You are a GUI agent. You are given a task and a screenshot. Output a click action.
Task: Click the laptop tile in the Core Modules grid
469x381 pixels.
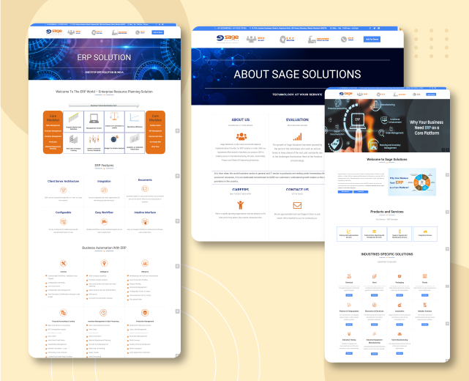pos(94,122)
